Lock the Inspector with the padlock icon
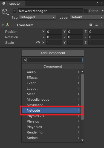 pos(97,3)
